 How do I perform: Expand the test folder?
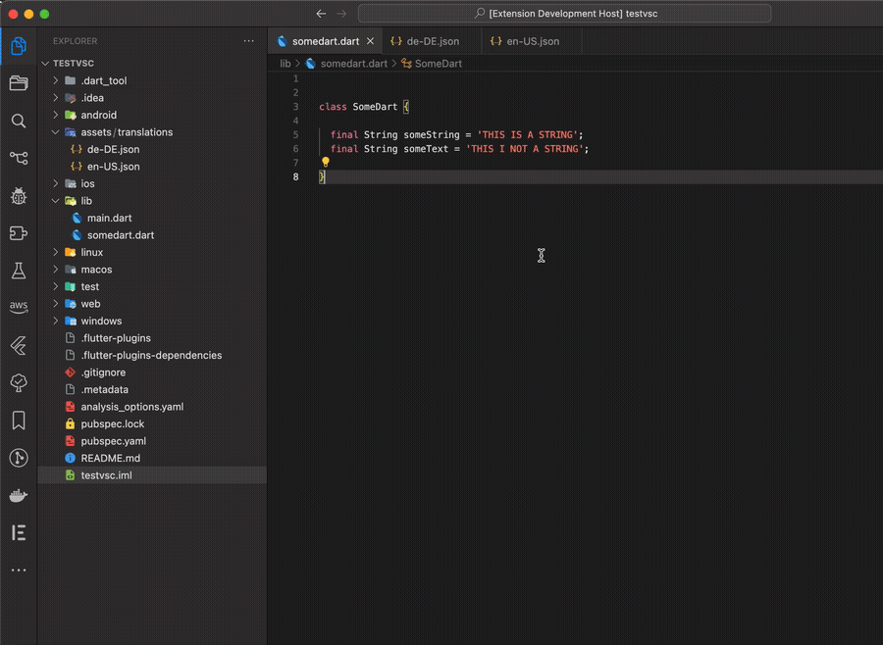56,286
